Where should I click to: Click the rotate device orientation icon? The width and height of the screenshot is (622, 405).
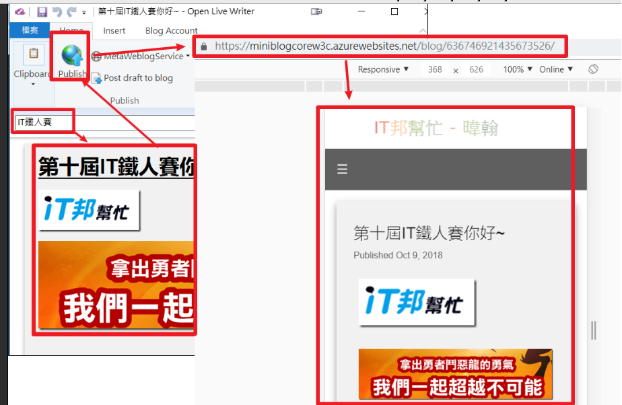(593, 69)
